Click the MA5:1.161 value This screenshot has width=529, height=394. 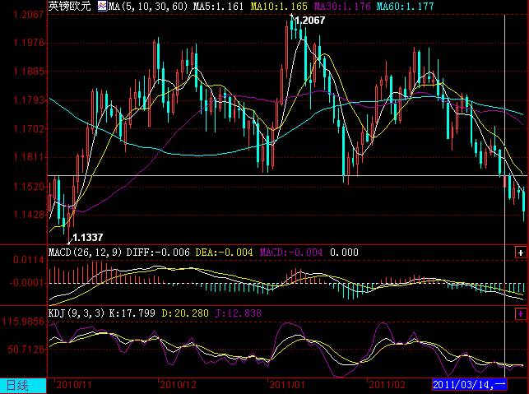point(218,7)
